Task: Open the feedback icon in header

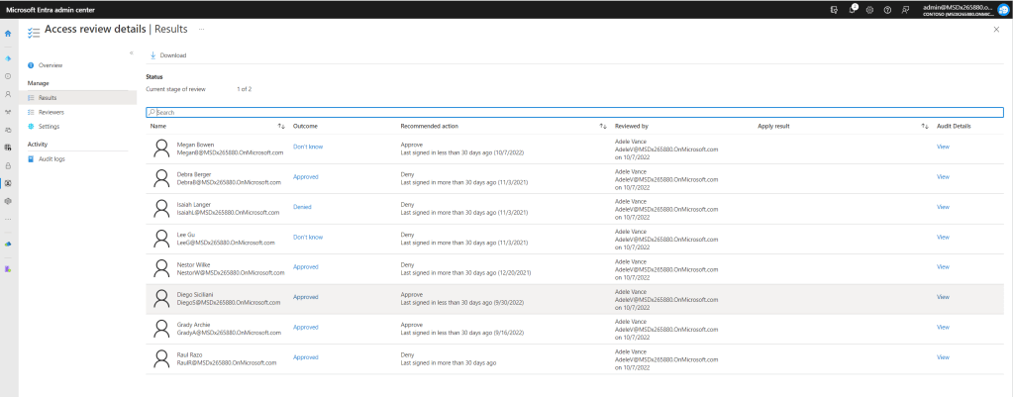Action: click(905, 9)
